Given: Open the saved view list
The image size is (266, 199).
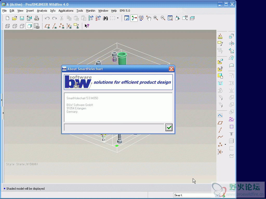Looking at the screenshot, I should pyautogui.click(x=185, y=18).
